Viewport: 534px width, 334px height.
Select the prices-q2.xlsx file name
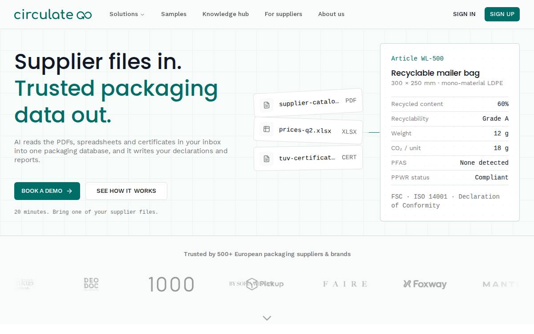[305, 130]
